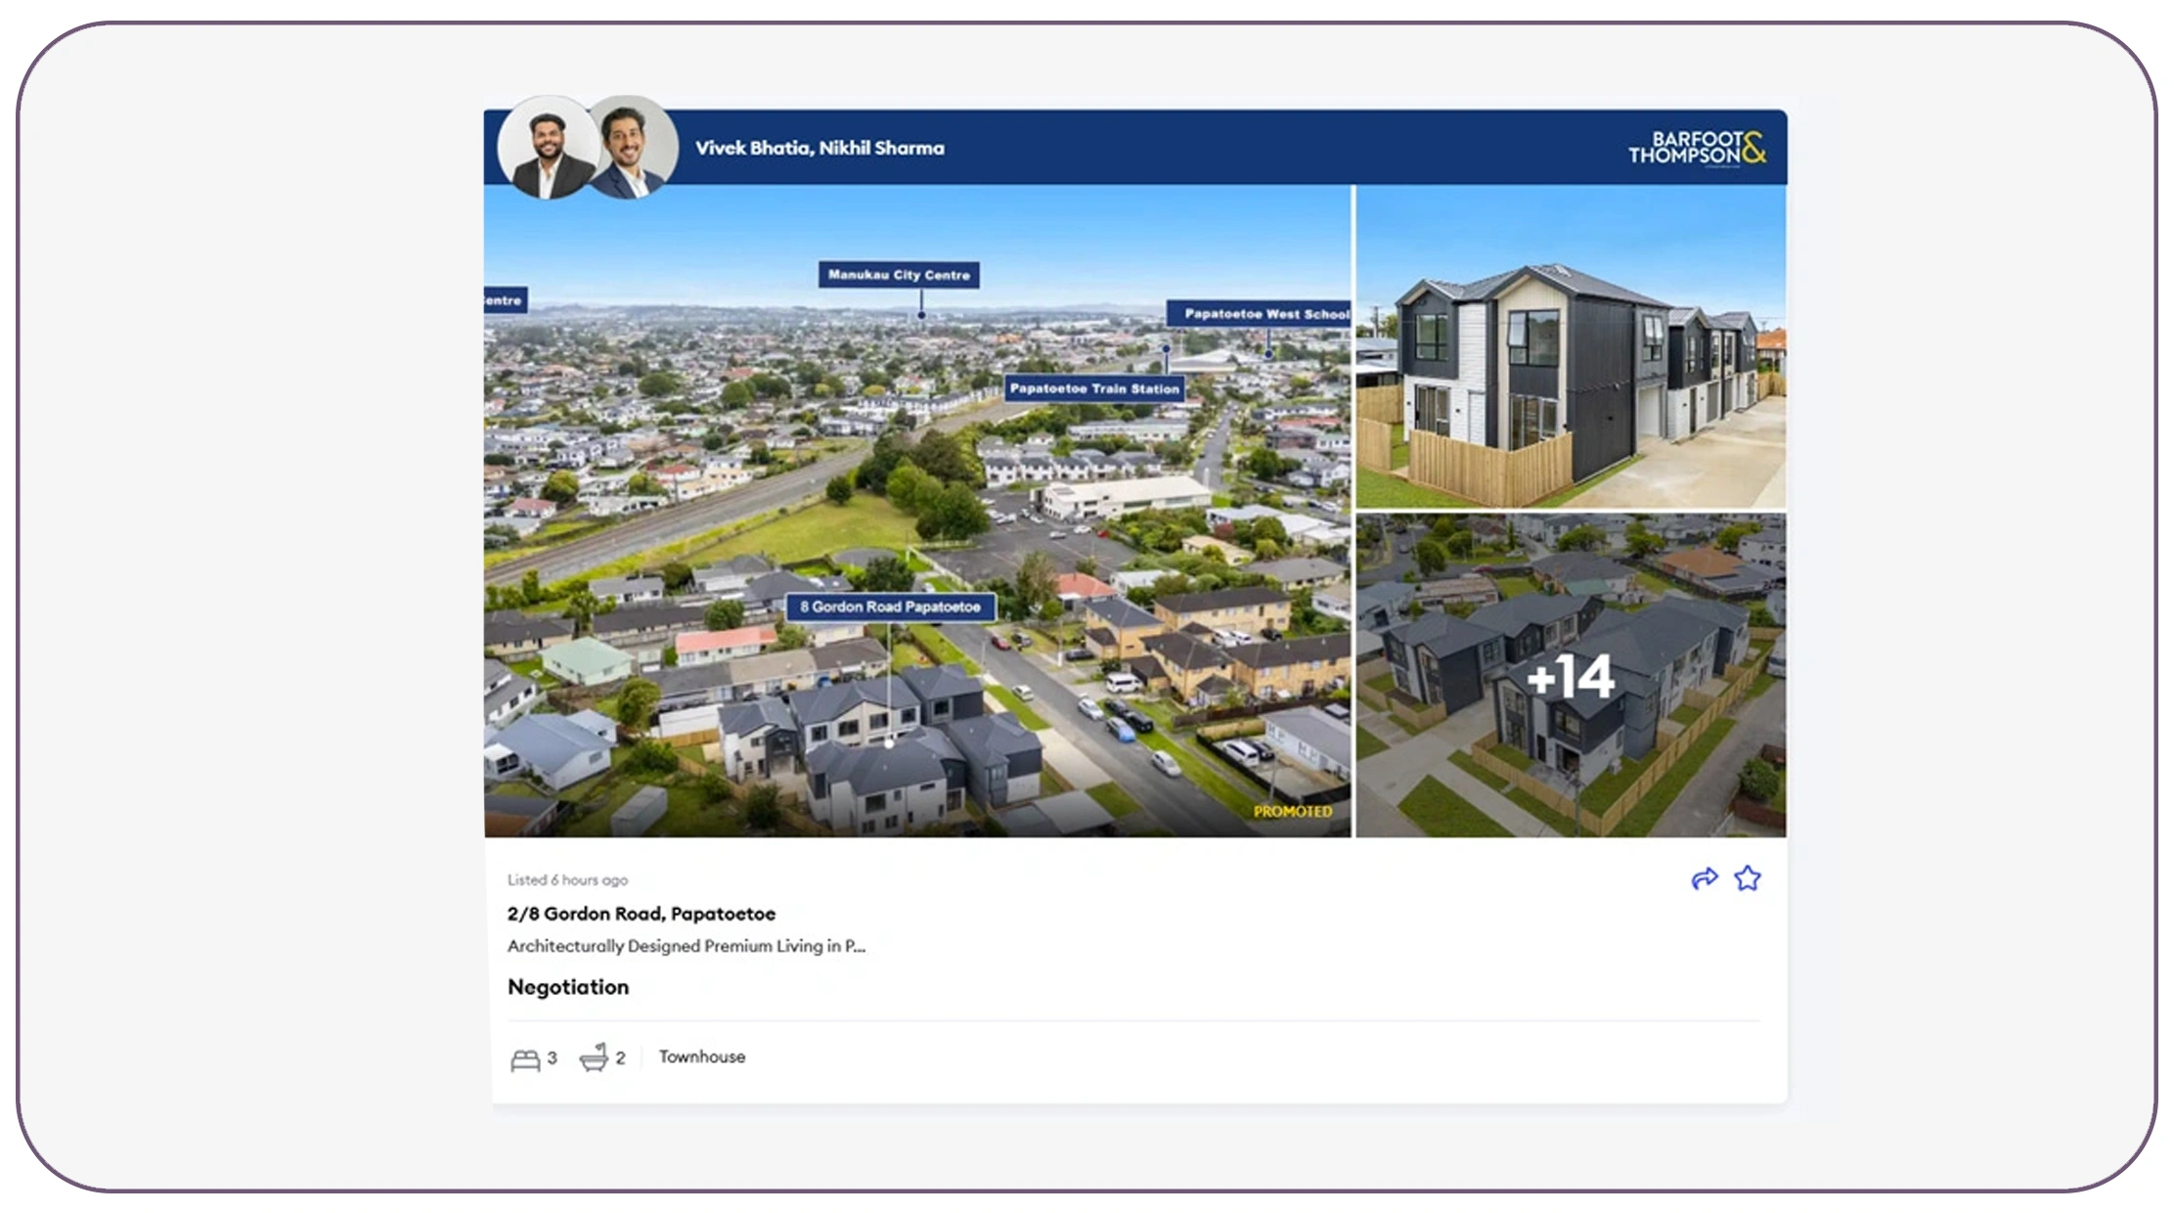Click the PROMOTED label on the main photo
Viewport: 2174px width, 1213px height.
click(x=1291, y=812)
